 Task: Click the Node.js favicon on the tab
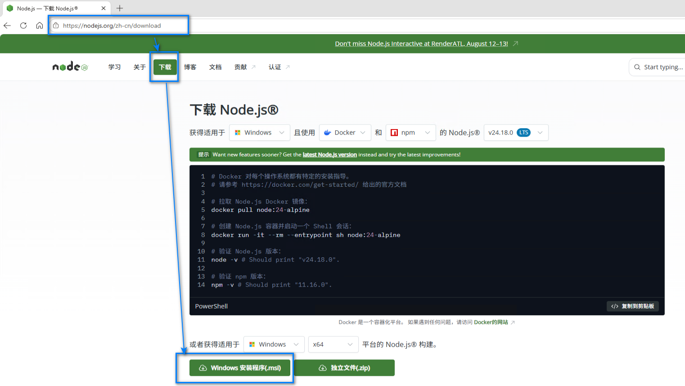click(x=10, y=8)
